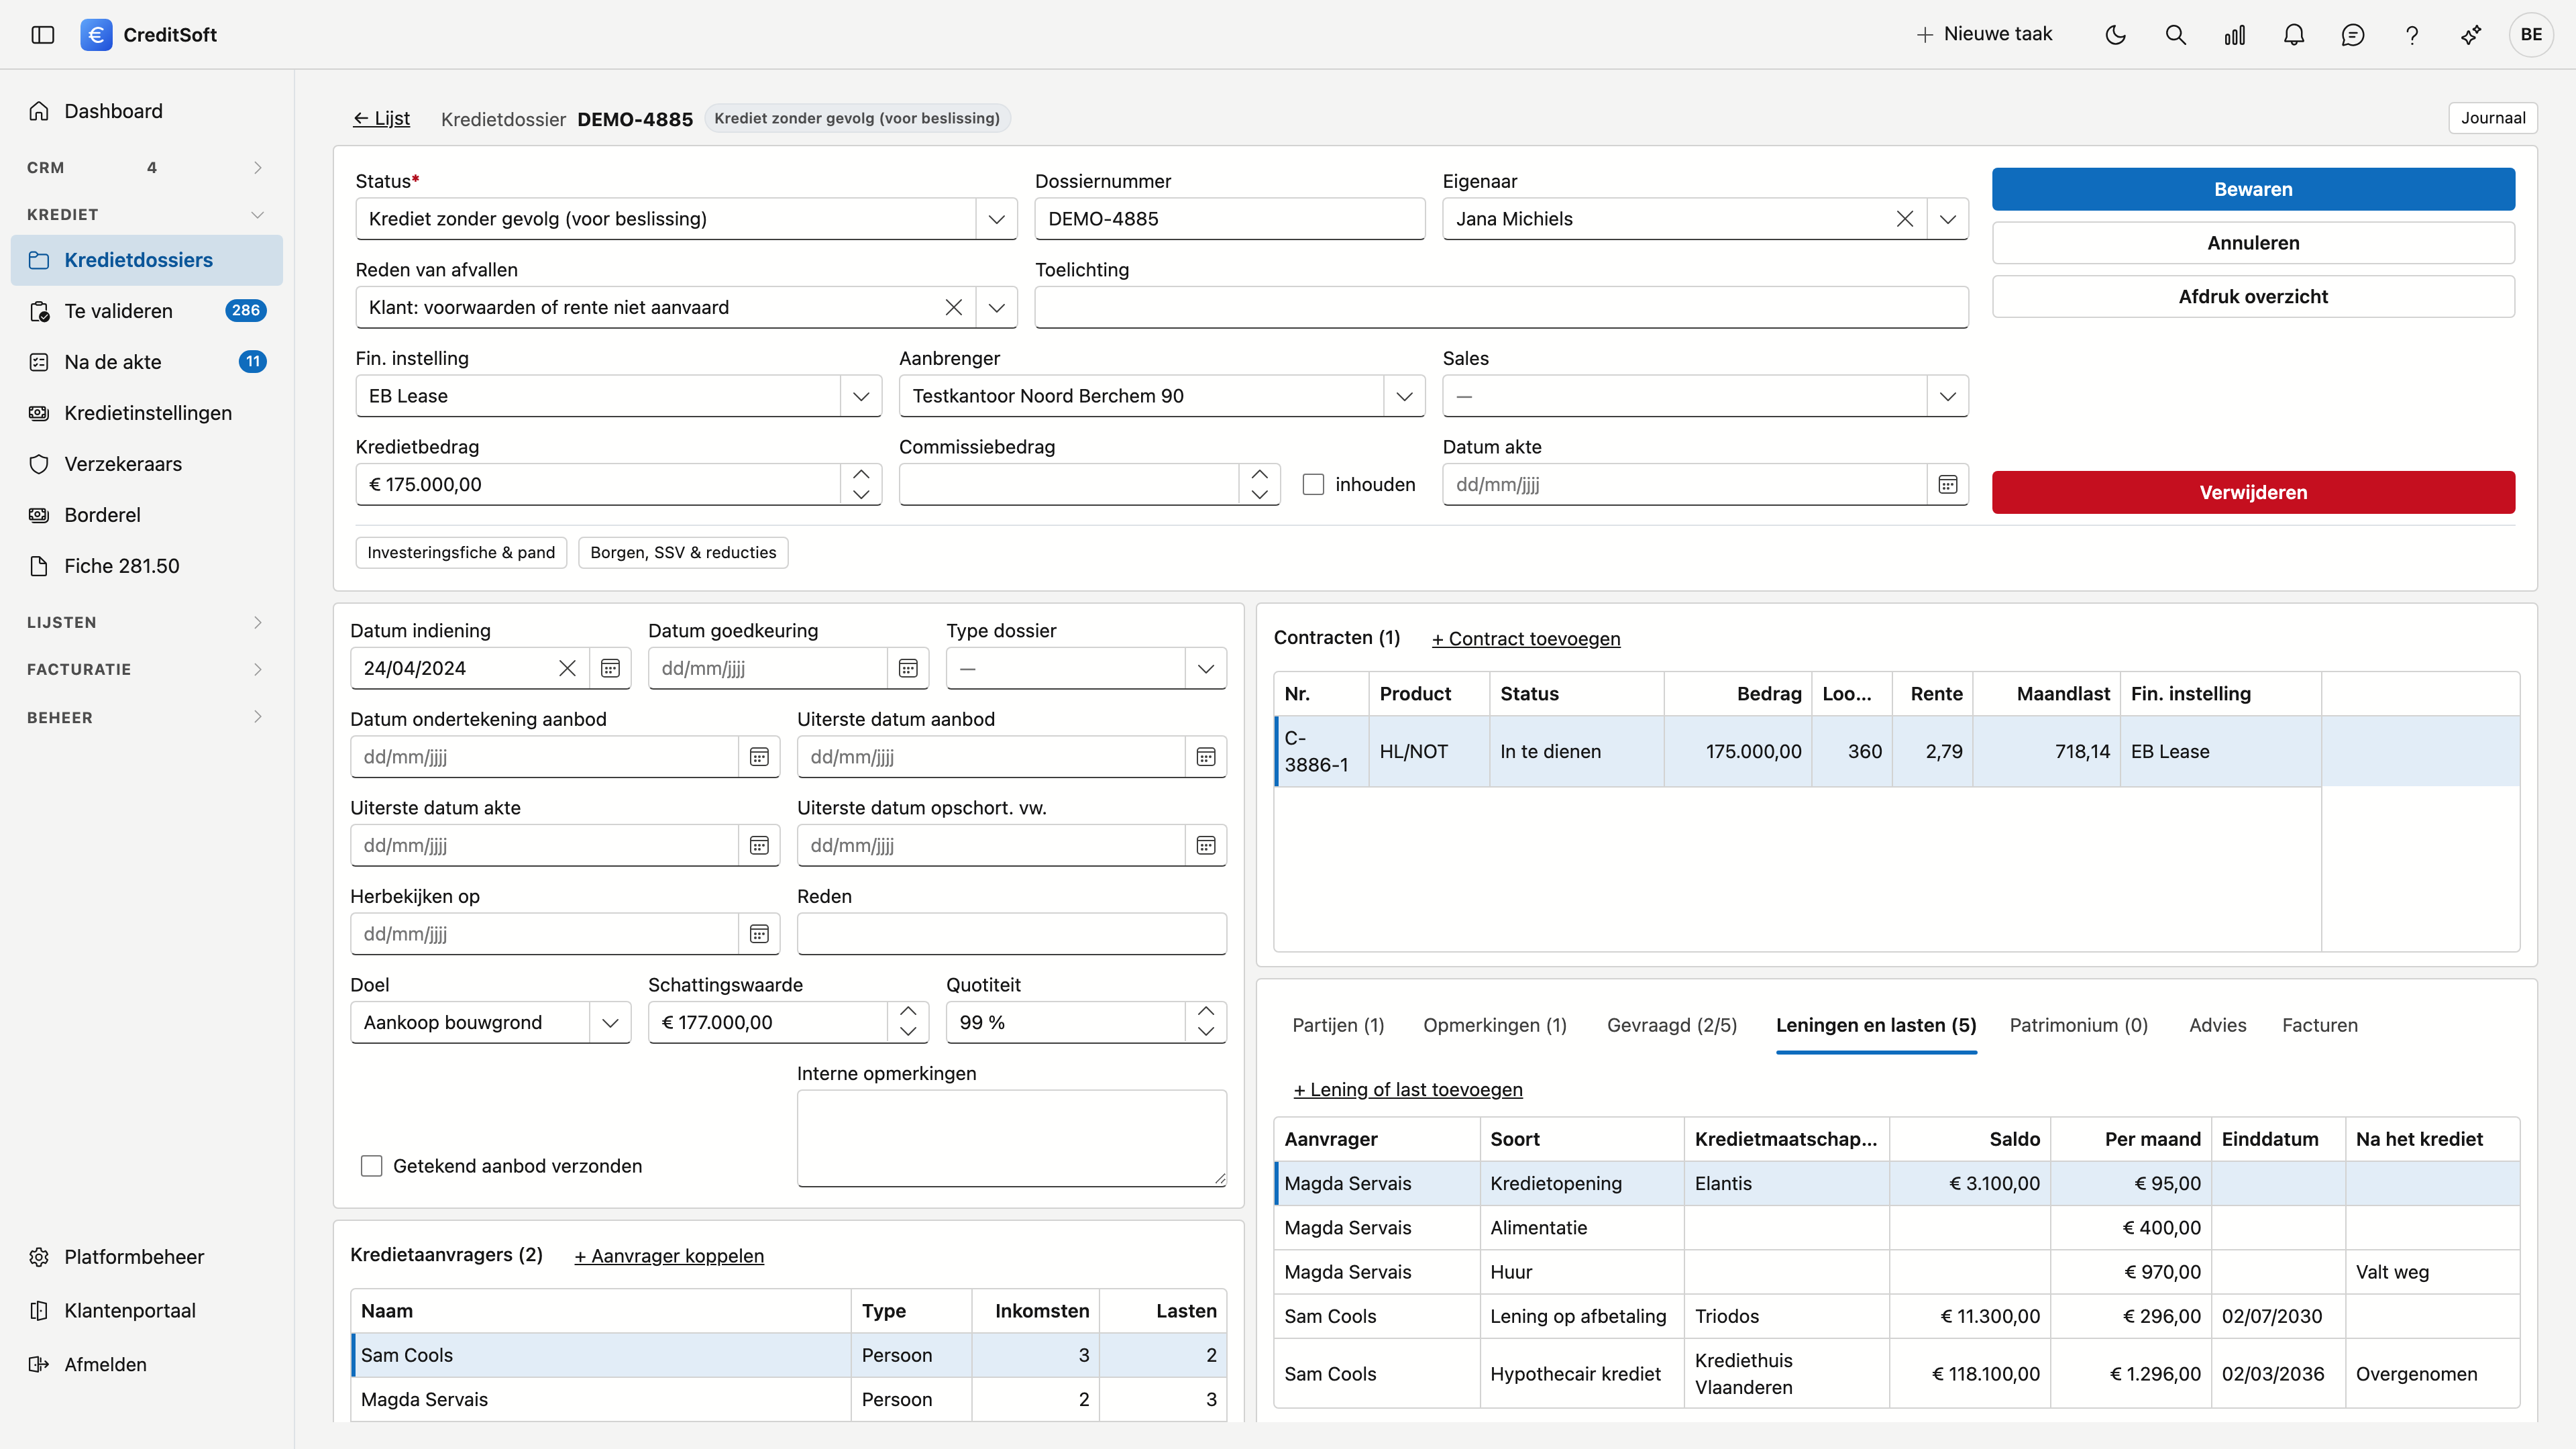This screenshot has height=1449, width=2576.
Task: Go back via the Lijst link
Action: (x=381, y=118)
